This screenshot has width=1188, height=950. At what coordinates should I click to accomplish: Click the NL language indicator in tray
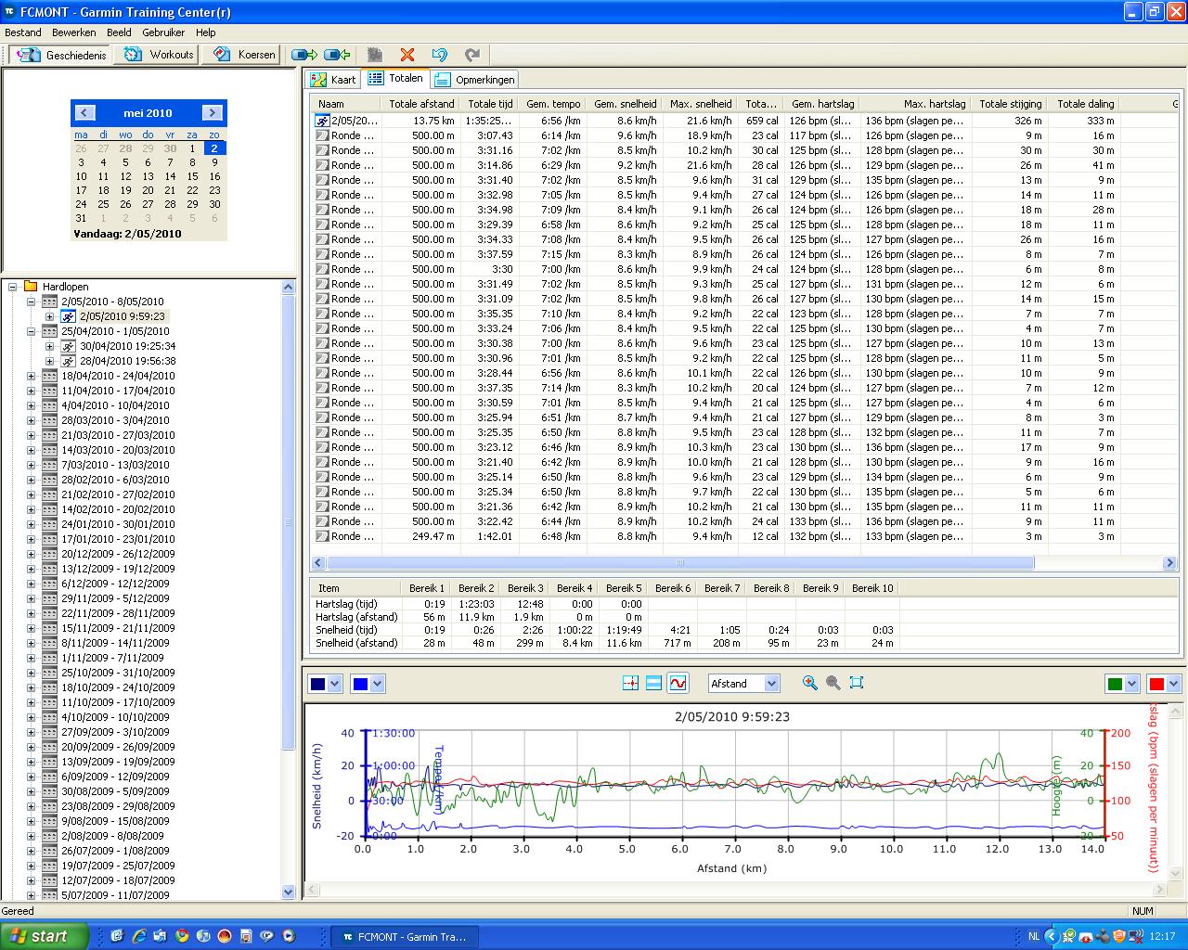click(x=1034, y=937)
